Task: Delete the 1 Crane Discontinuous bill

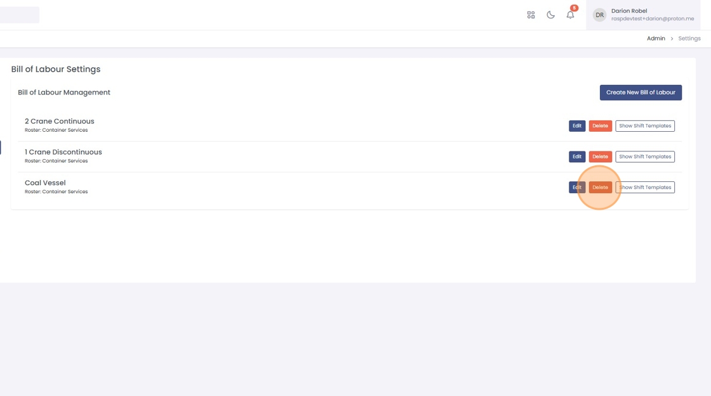Action: coord(600,156)
